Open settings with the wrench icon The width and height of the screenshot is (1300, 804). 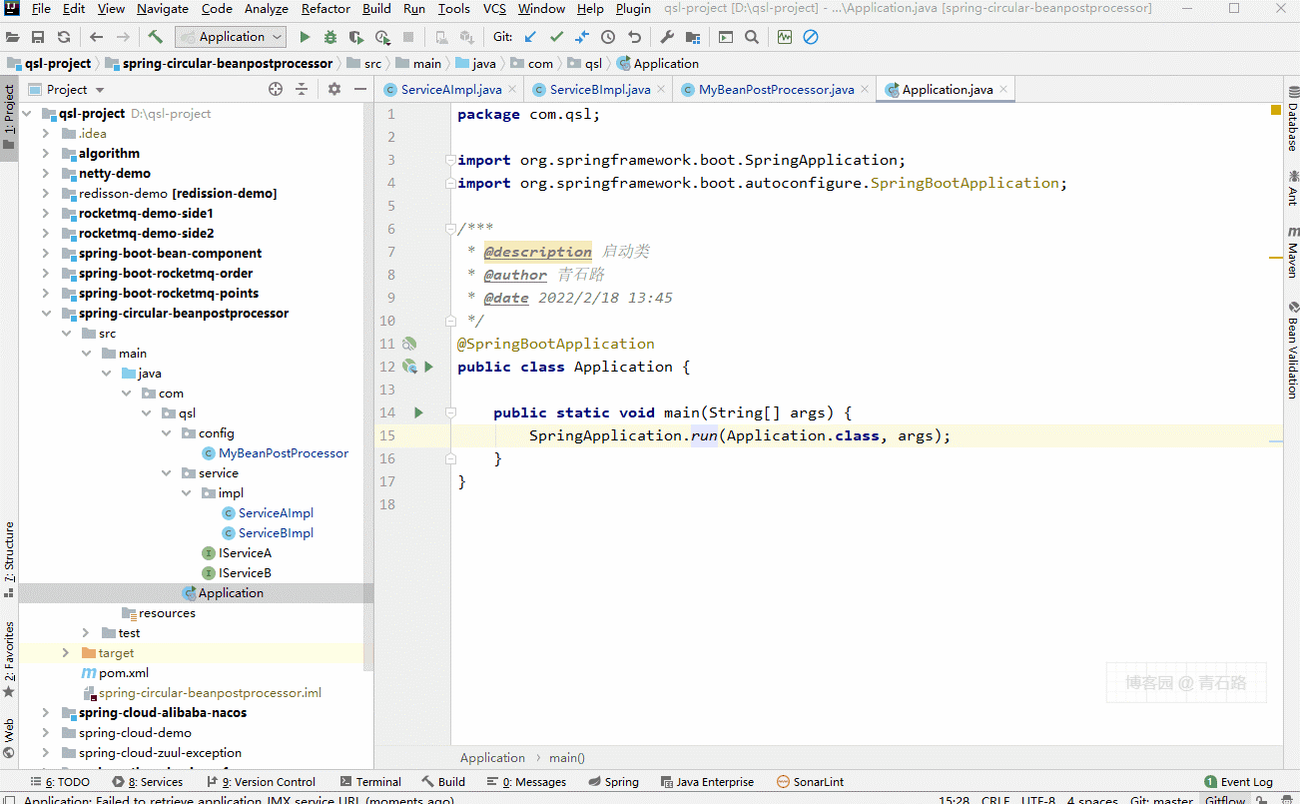[x=667, y=37]
